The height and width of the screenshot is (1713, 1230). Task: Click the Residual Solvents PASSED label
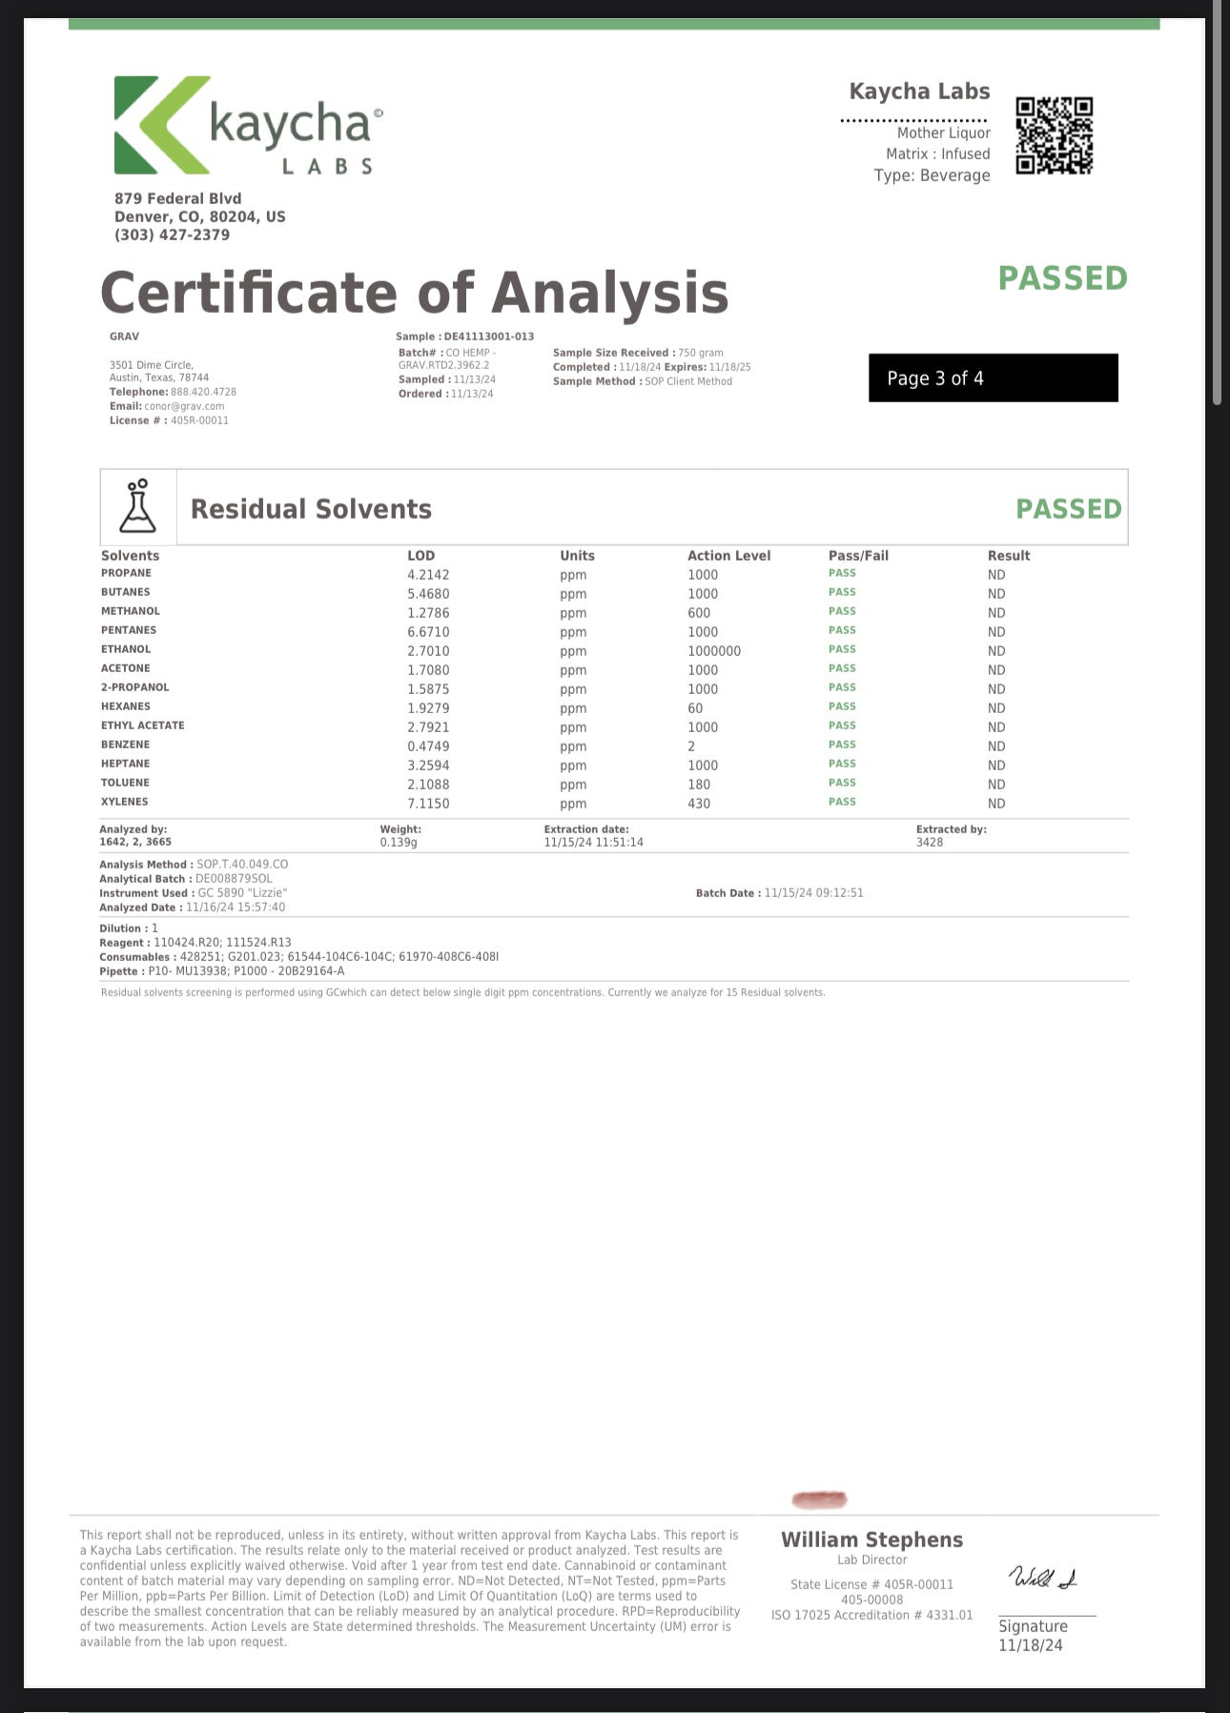coord(1069,509)
